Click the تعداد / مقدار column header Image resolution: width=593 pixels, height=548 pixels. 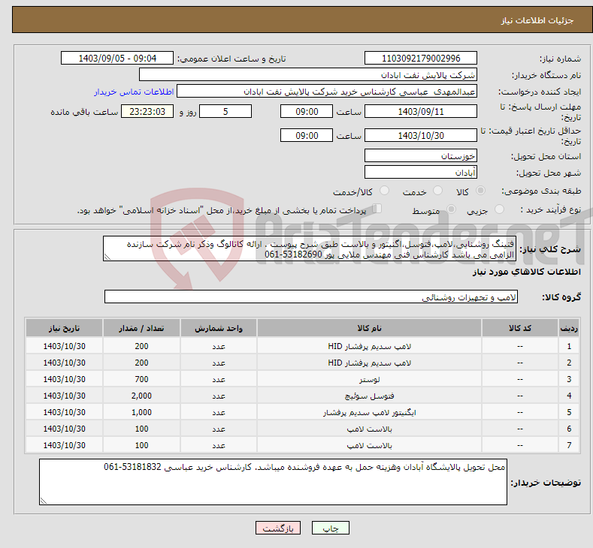[x=141, y=328]
